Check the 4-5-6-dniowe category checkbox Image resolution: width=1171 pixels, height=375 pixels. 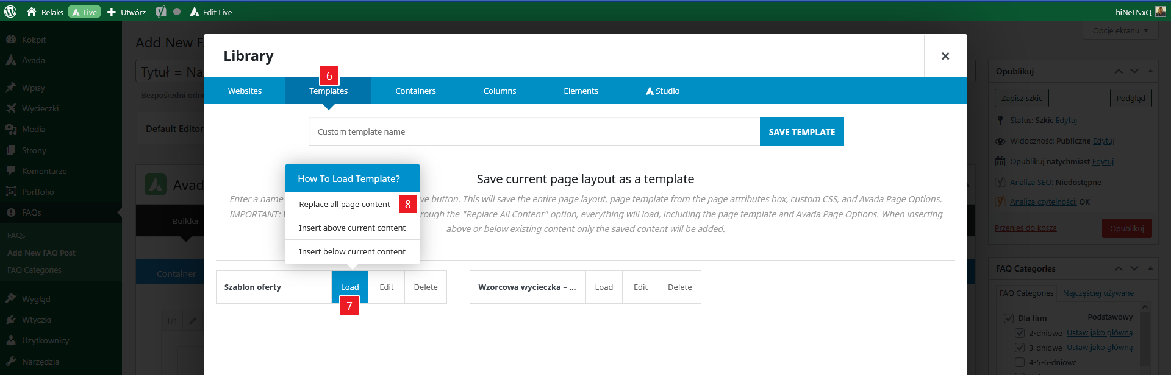[1020, 362]
